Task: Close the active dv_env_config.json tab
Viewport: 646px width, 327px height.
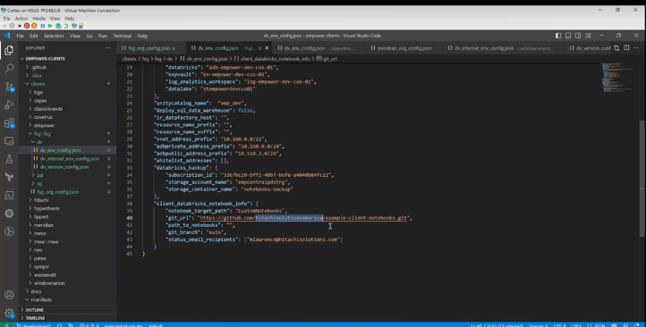Action: tap(267, 48)
